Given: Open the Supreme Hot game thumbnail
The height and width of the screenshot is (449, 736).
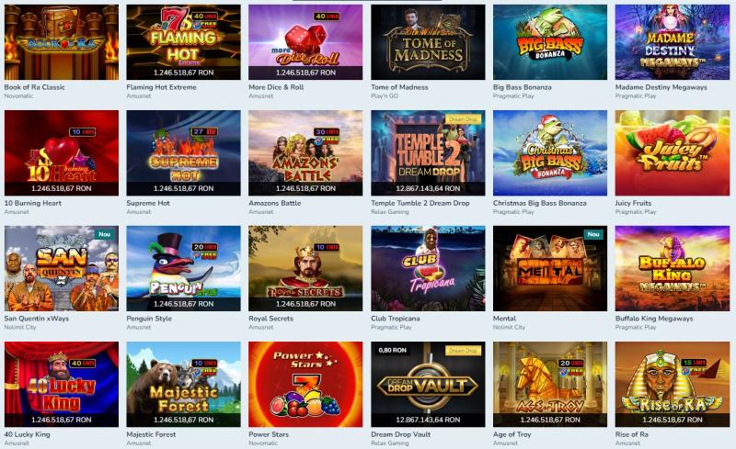Looking at the screenshot, I should coord(183,152).
